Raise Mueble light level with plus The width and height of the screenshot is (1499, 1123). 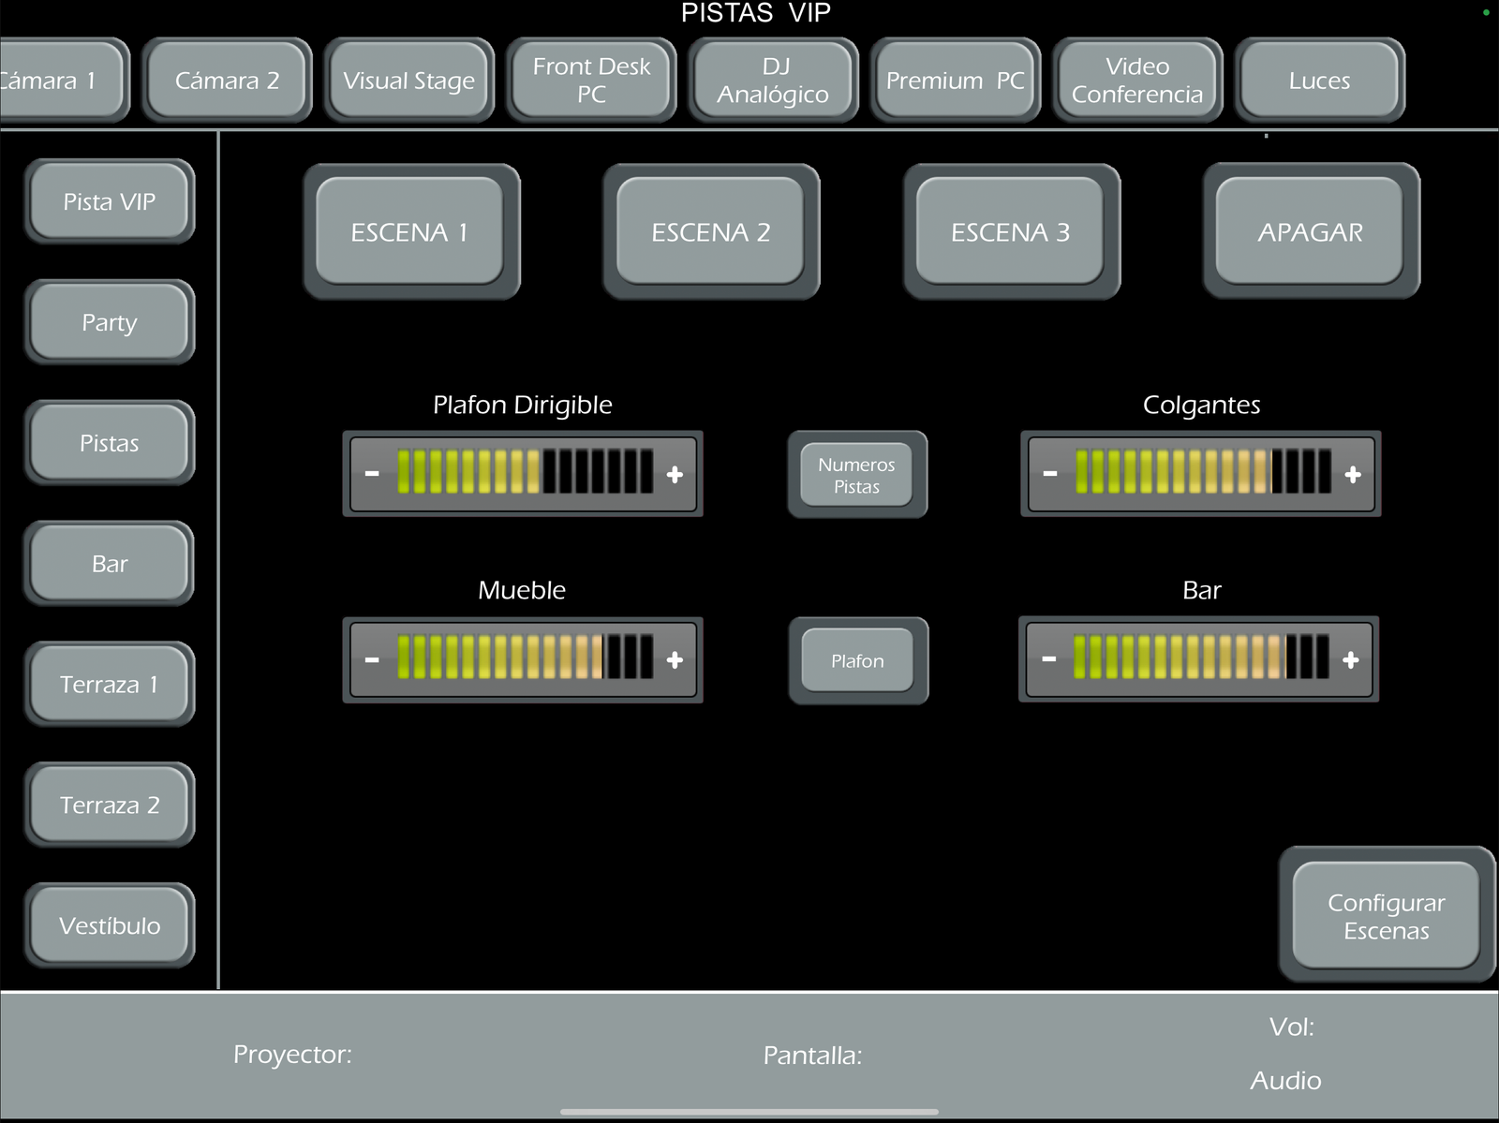(675, 660)
